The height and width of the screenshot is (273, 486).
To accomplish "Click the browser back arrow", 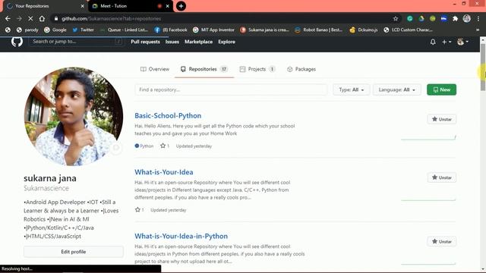I will coord(8,18).
